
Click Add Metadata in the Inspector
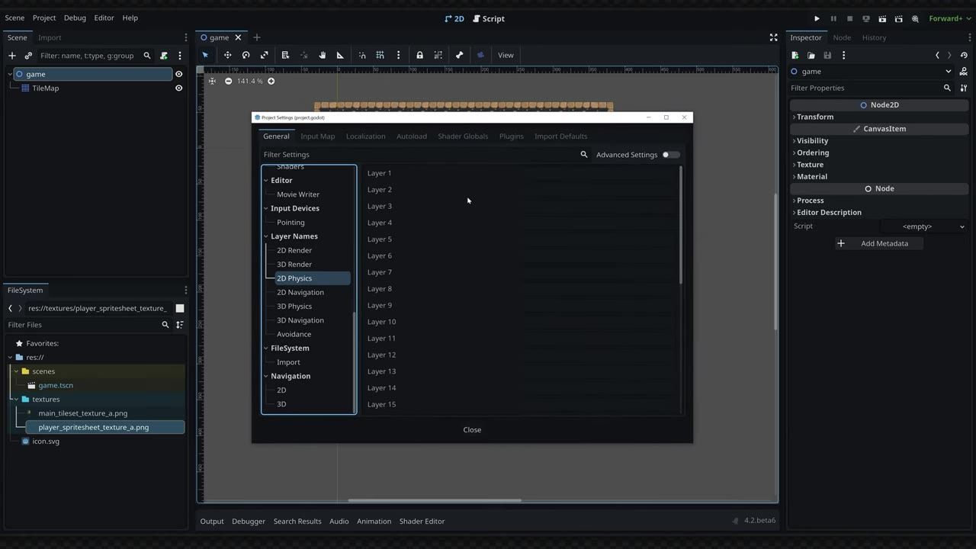point(878,243)
